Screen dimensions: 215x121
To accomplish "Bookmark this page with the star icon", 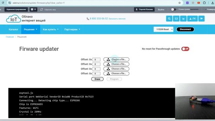I will click(x=179, y=3).
